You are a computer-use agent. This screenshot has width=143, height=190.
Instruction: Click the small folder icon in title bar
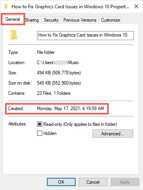[x=6, y=6]
